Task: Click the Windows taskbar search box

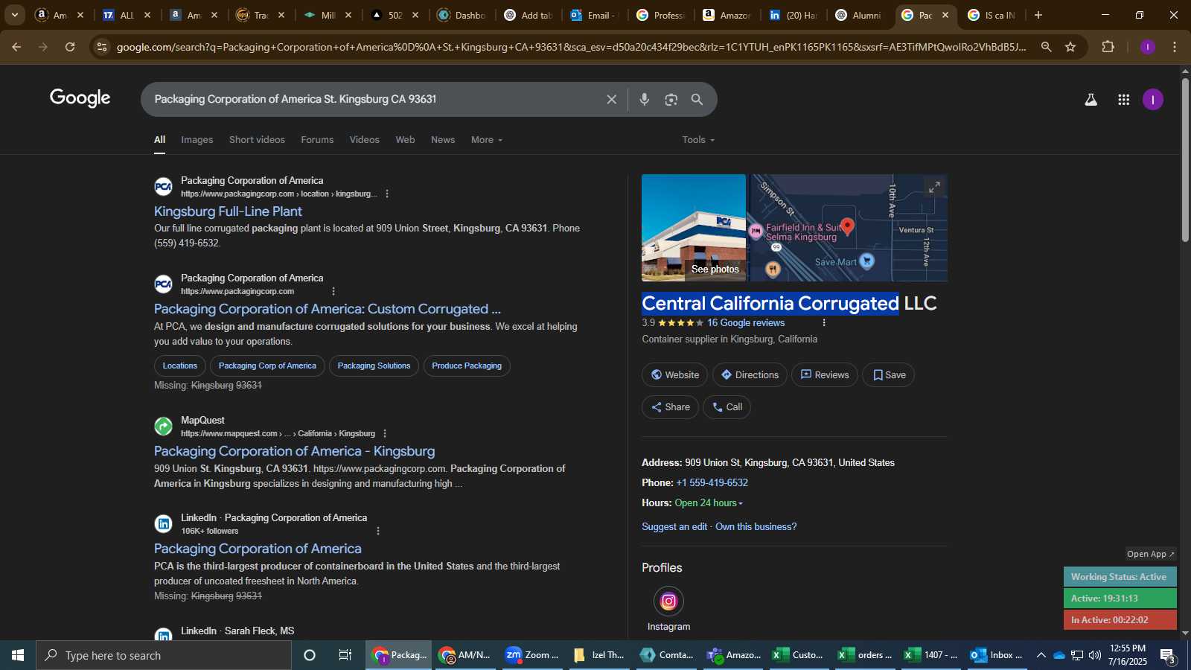Action: click(x=164, y=655)
